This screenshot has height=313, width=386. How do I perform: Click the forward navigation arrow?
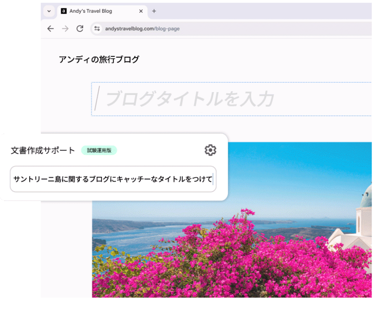pyautogui.click(x=65, y=29)
